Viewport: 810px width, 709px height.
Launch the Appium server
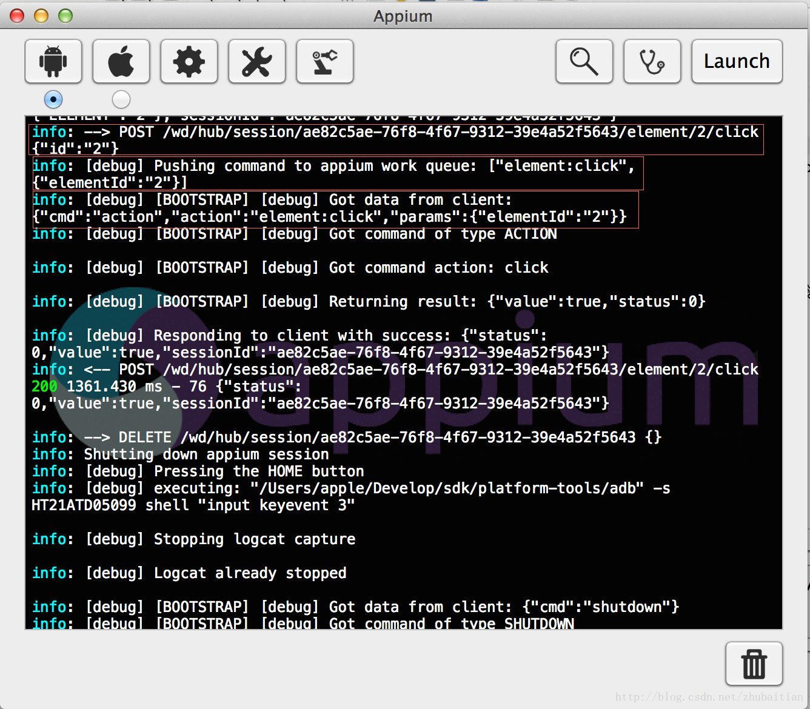click(737, 61)
